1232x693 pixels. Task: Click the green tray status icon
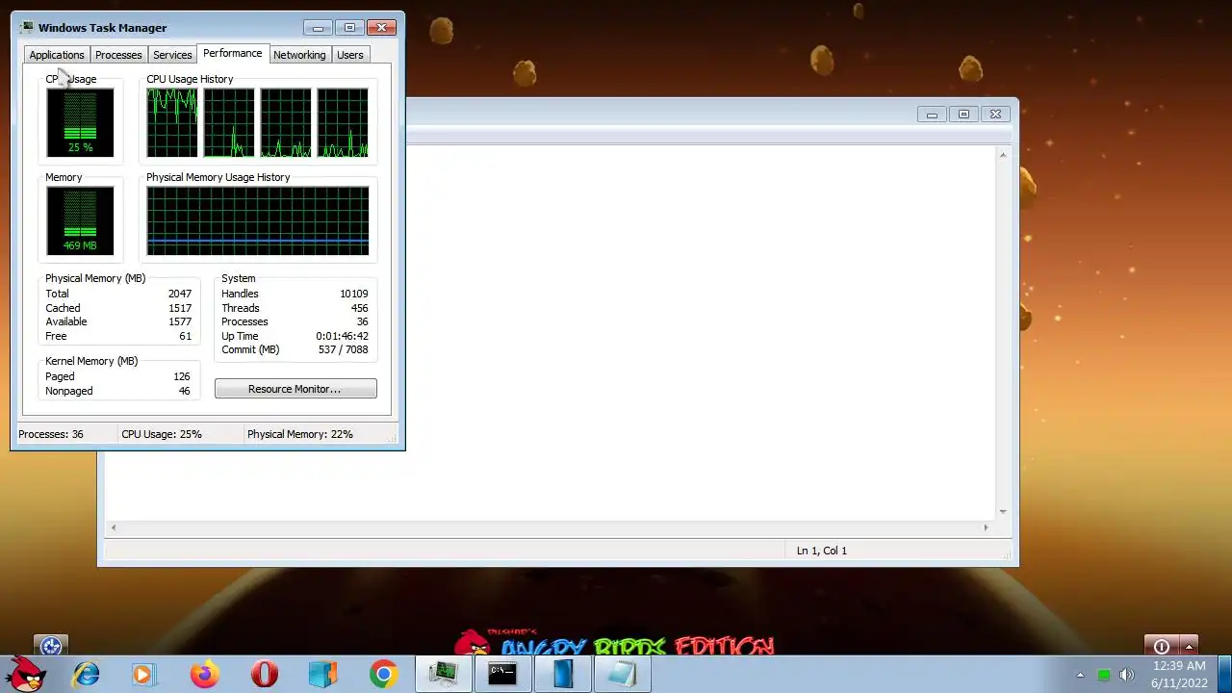1104,675
